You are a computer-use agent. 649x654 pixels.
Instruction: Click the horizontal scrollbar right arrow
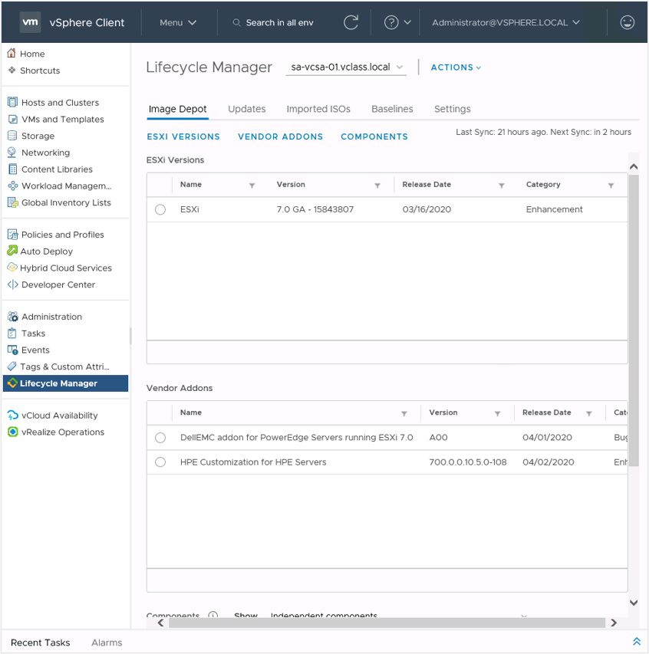click(x=614, y=623)
